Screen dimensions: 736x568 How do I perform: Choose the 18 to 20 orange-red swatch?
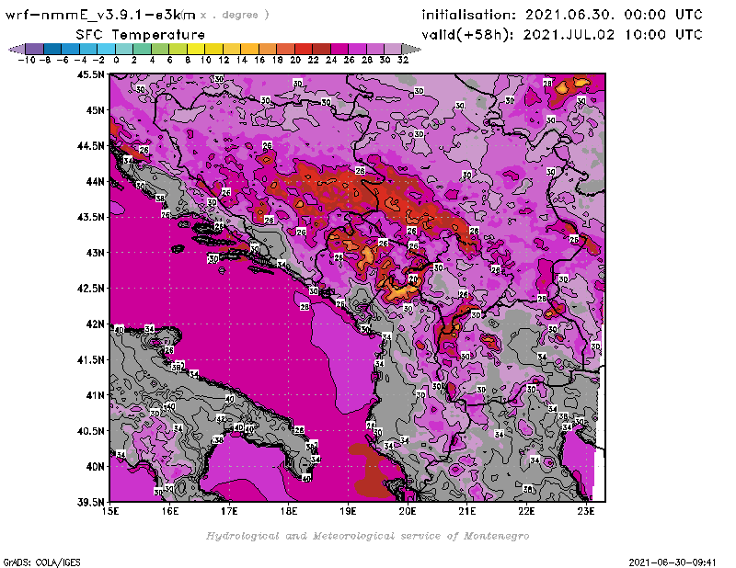tap(285, 49)
